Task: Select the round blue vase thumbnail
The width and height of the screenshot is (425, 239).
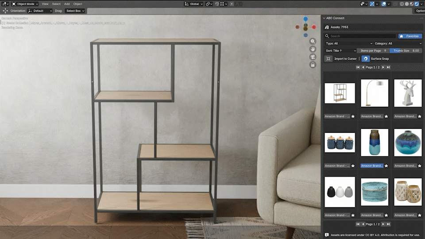Action: 408,143
